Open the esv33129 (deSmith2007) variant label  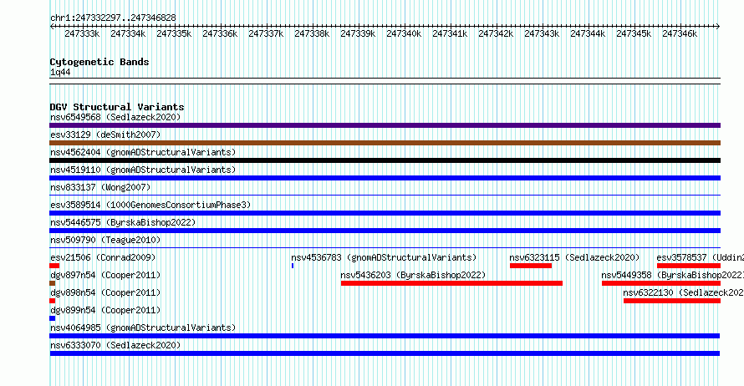pos(105,135)
